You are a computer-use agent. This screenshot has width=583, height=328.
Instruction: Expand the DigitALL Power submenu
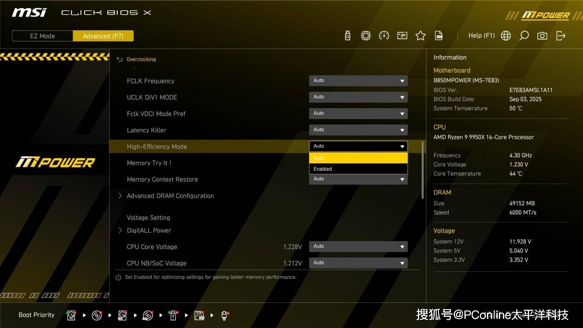click(149, 230)
